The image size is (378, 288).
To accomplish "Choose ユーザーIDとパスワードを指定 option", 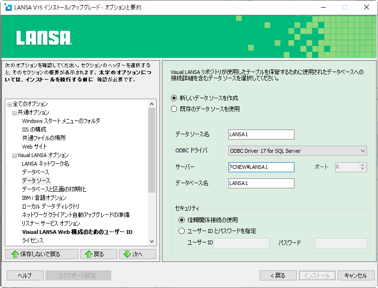I will tap(181, 231).
